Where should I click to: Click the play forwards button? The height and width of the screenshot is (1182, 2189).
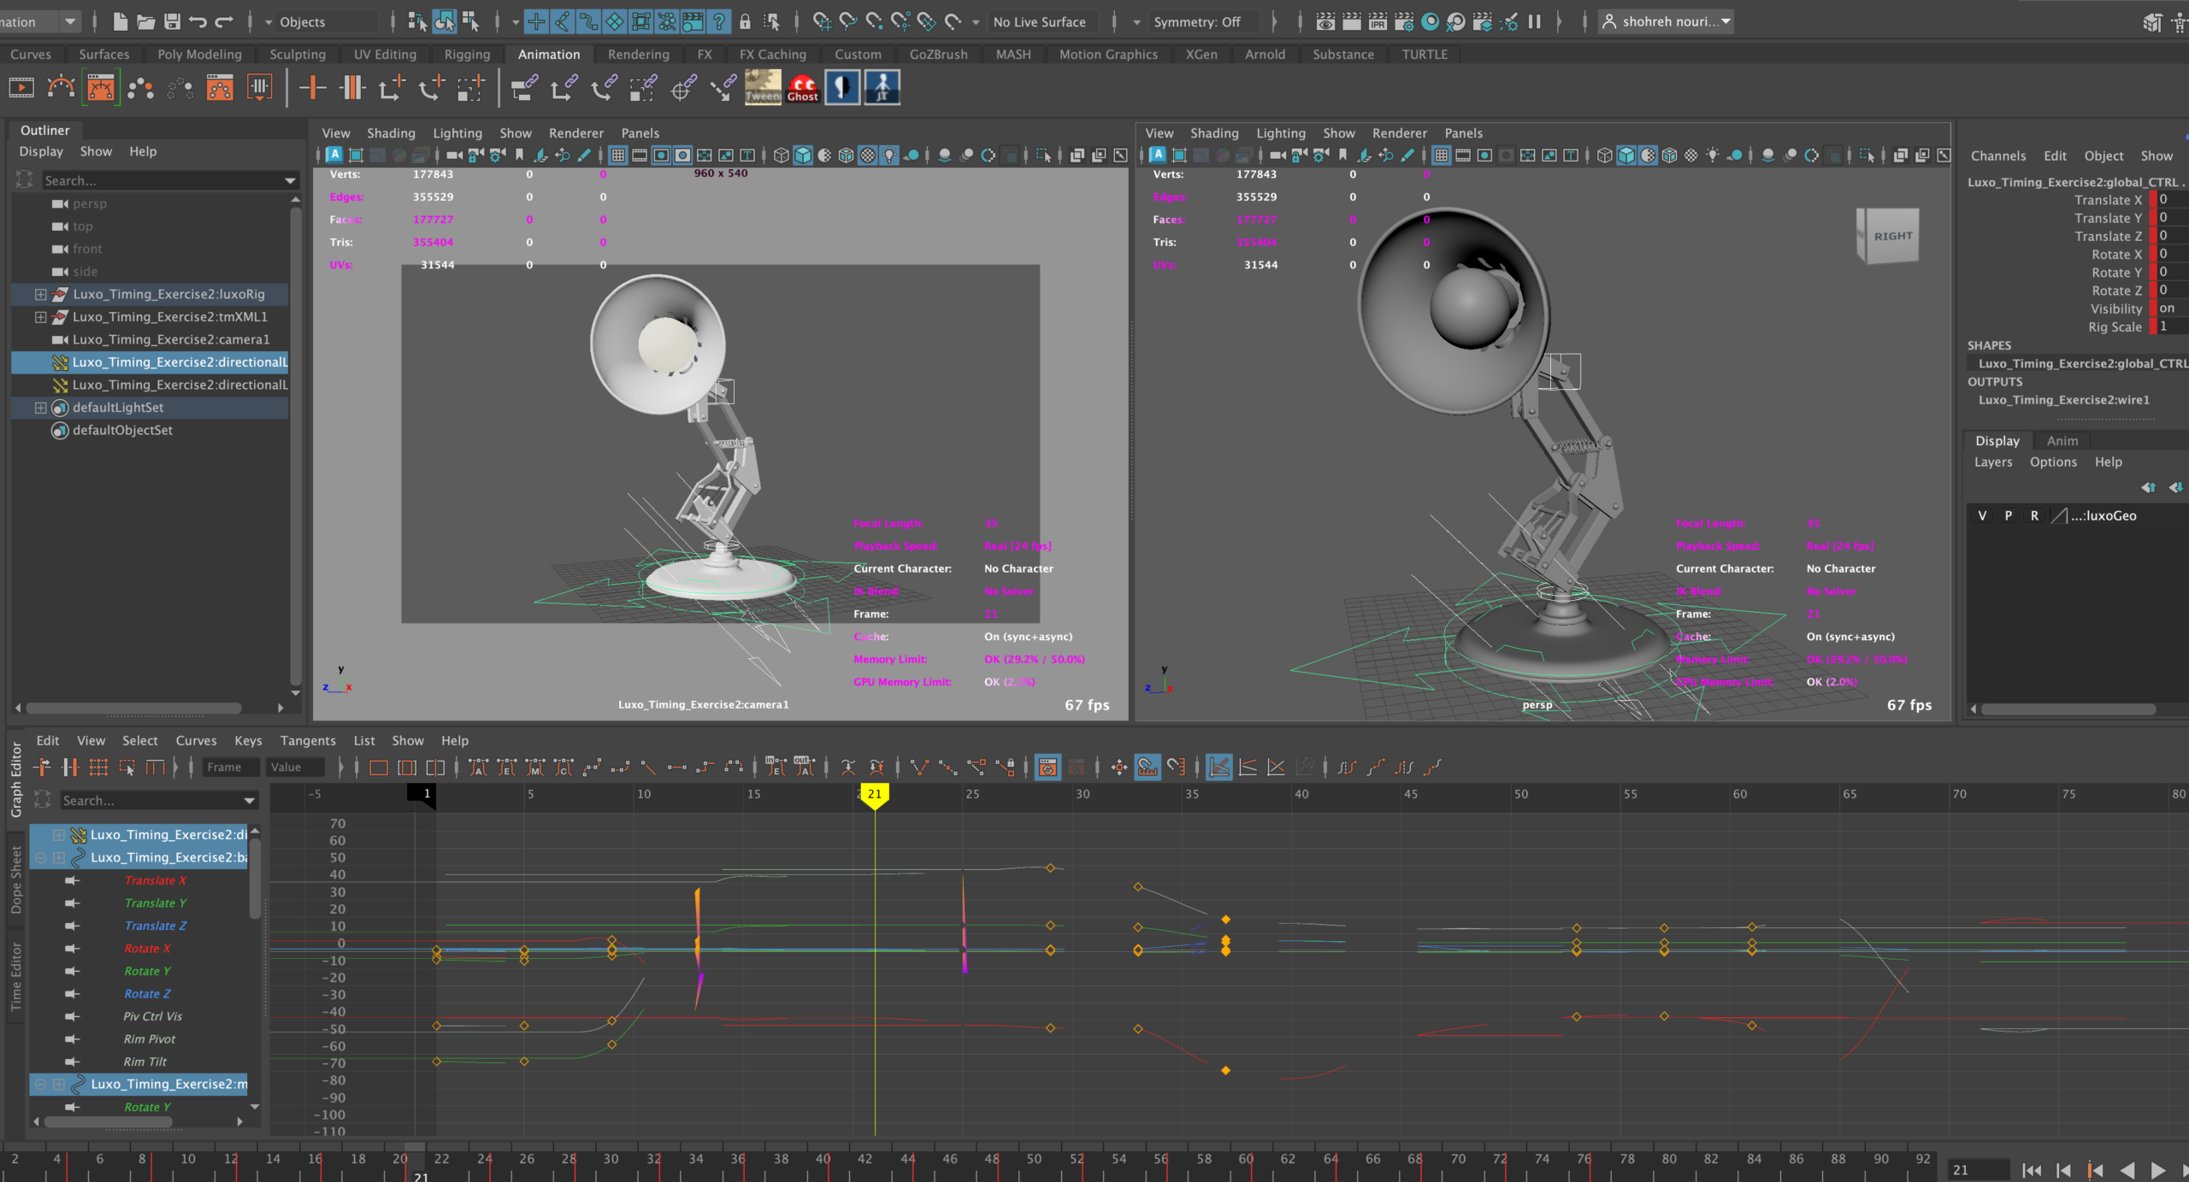tap(2157, 1169)
